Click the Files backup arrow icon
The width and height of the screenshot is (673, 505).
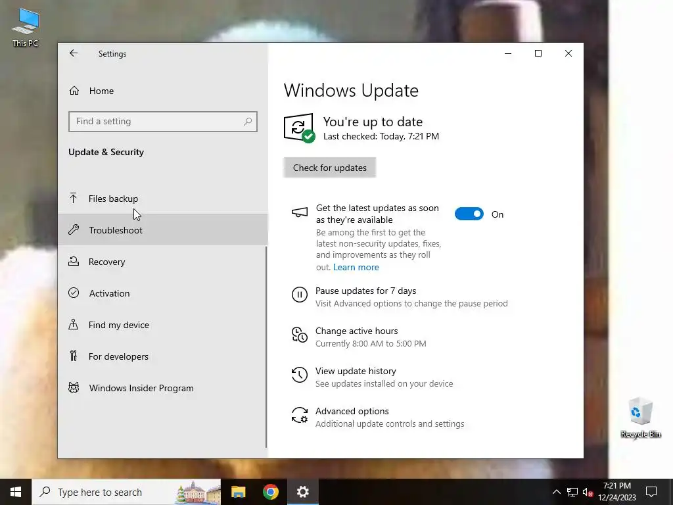(74, 198)
